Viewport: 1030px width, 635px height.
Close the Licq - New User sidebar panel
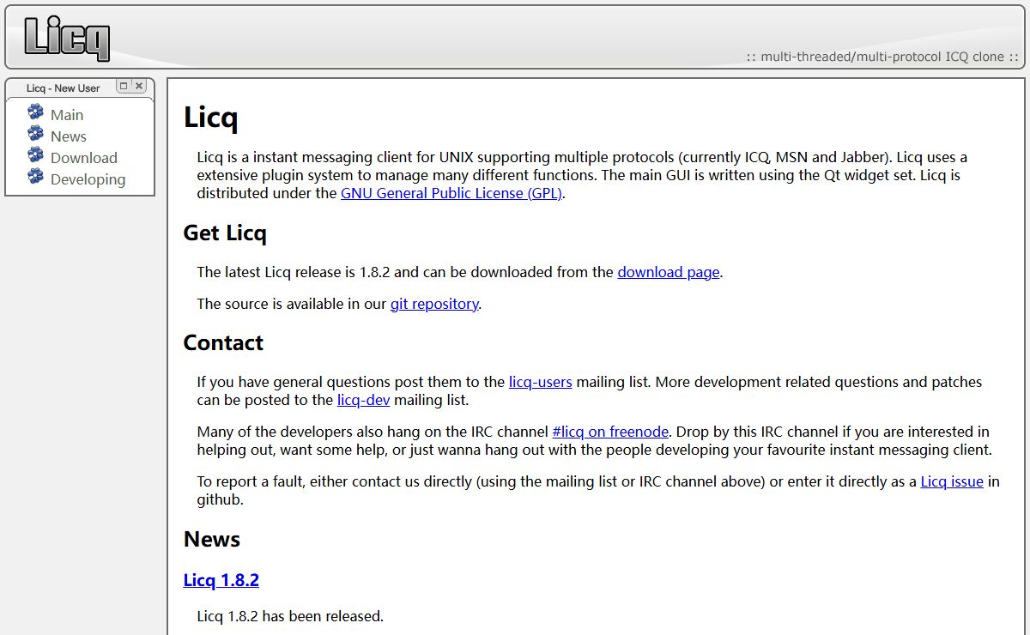[x=139, y=86]
